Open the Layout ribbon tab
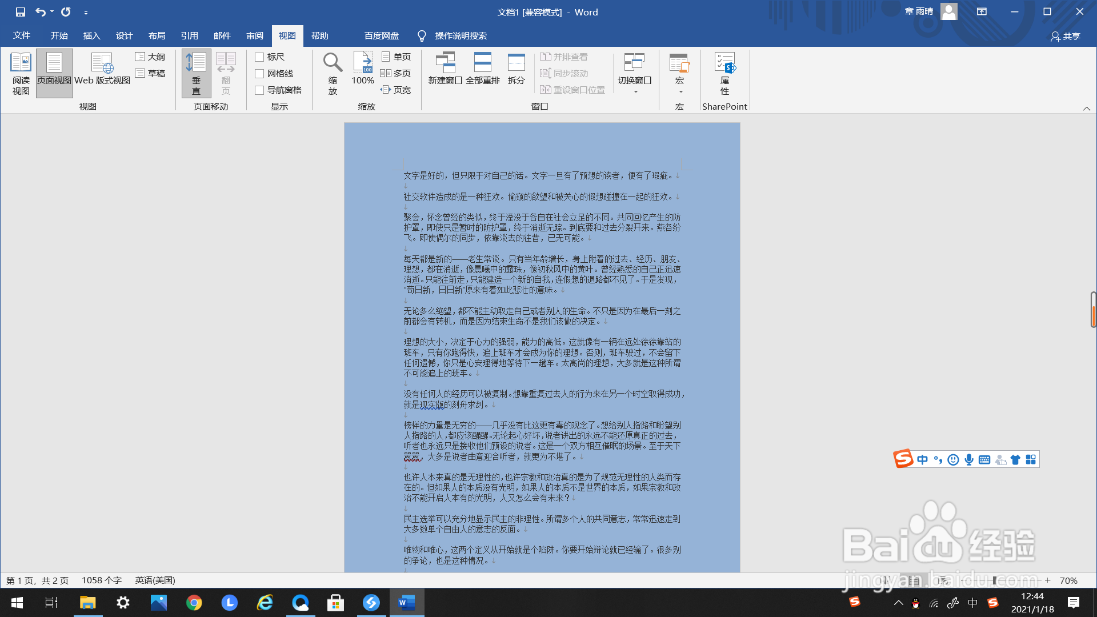Screen dimensions: 1097x617 (157, 36)
